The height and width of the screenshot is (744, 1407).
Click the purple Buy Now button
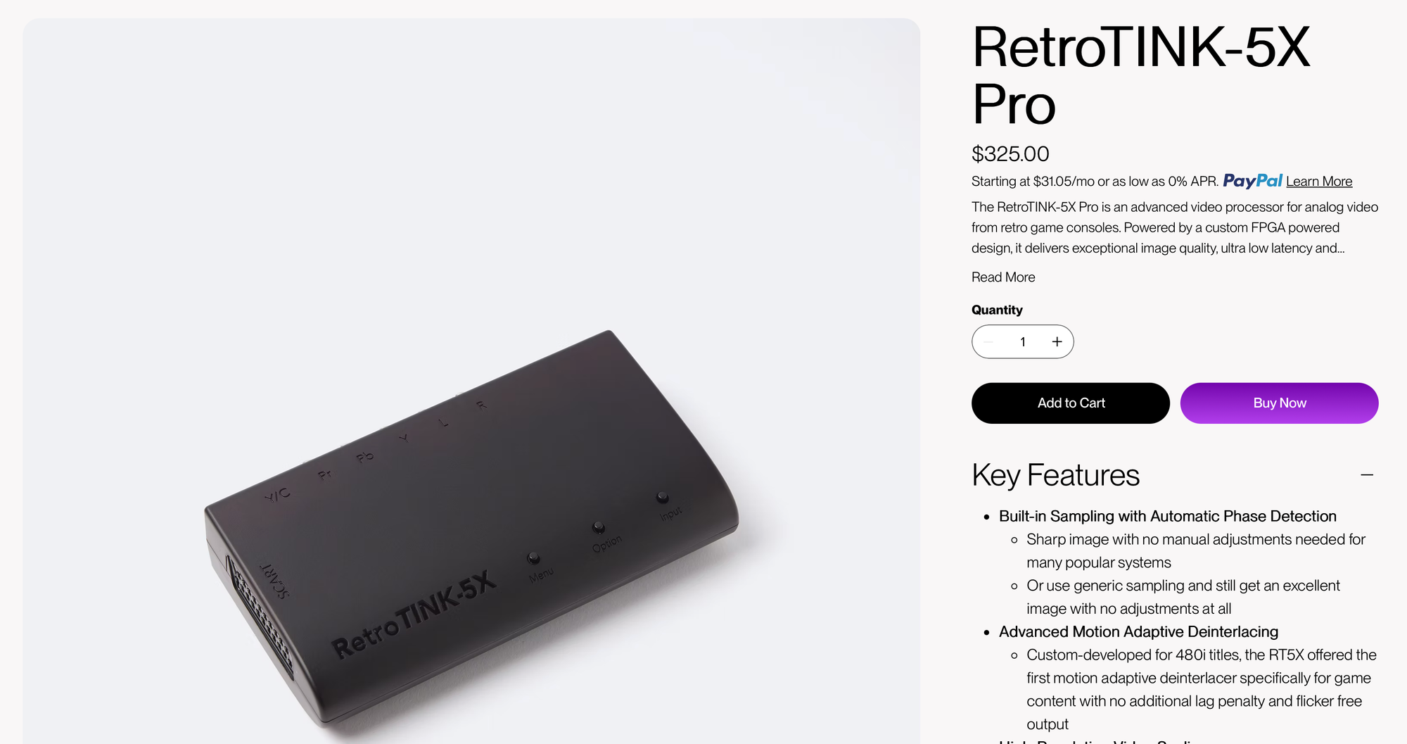tap(1279, 403)
